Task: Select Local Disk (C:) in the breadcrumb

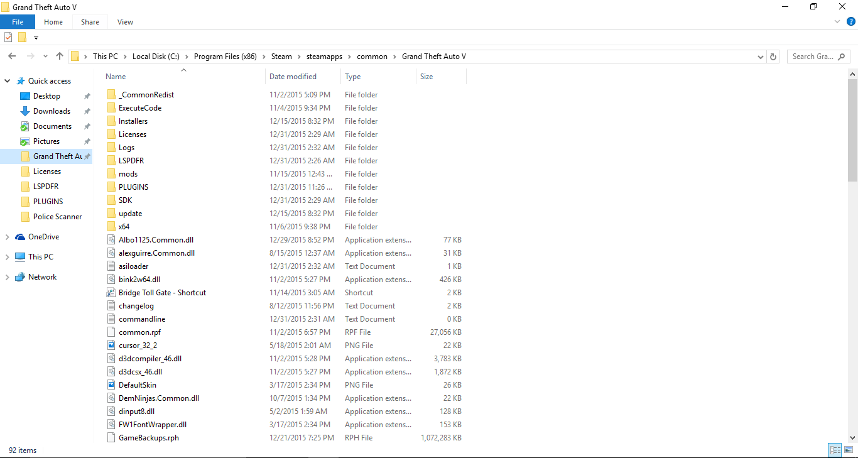Action: click(156, 57)
